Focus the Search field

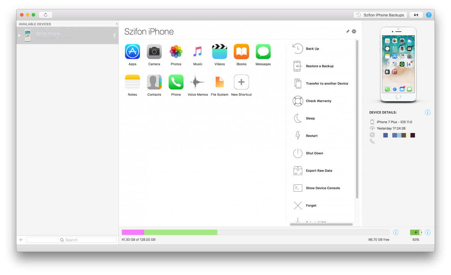click(71, 240)
